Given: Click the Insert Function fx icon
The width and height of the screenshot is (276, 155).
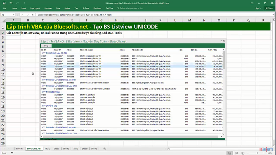Looking at the screenshot, I should 33,15.
